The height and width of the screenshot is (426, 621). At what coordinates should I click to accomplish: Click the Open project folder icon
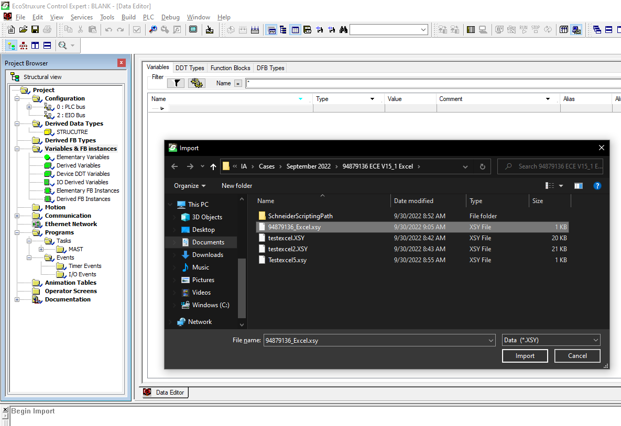click(23, 30)
